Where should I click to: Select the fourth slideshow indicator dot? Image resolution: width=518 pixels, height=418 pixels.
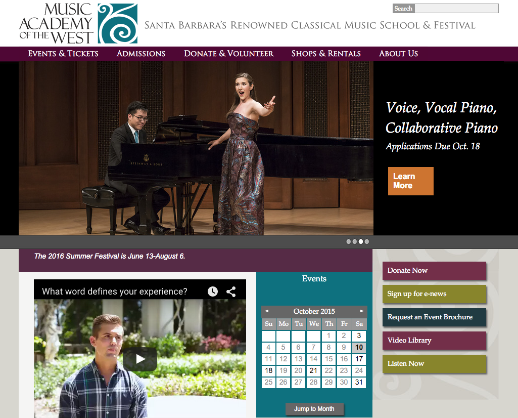367,241
